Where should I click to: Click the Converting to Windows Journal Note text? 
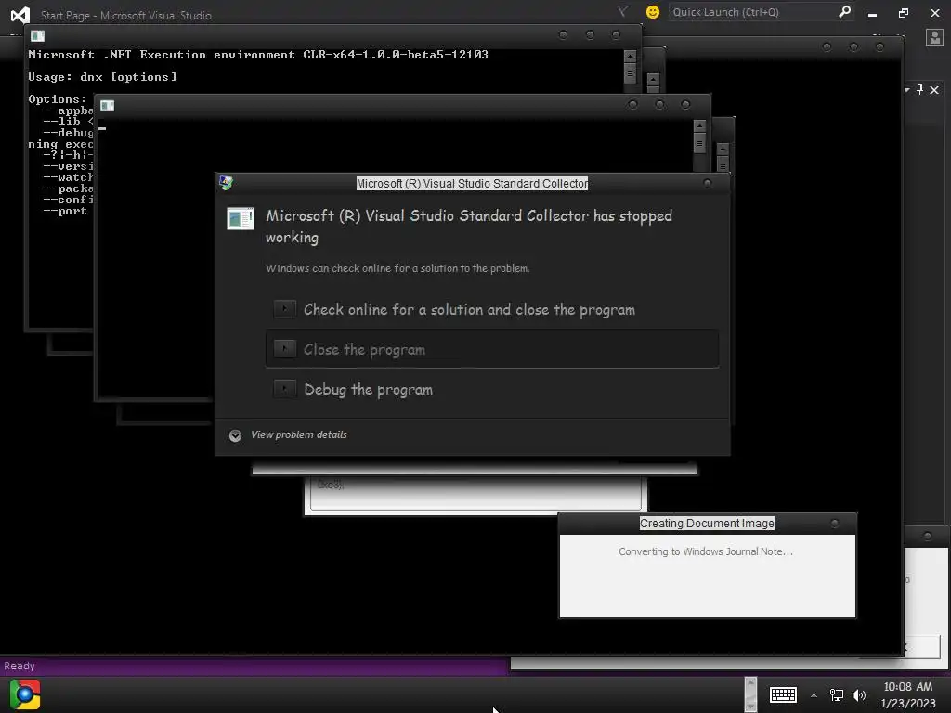click(706, 551)
